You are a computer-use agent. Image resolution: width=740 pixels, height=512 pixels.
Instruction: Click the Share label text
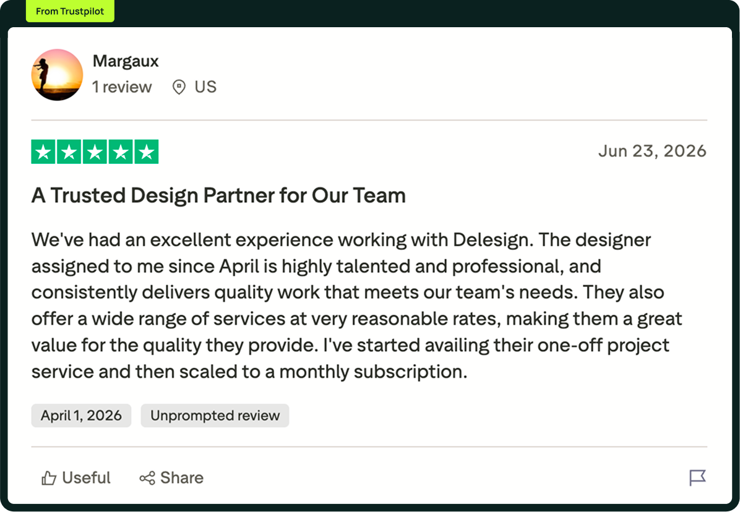[182, 477]
